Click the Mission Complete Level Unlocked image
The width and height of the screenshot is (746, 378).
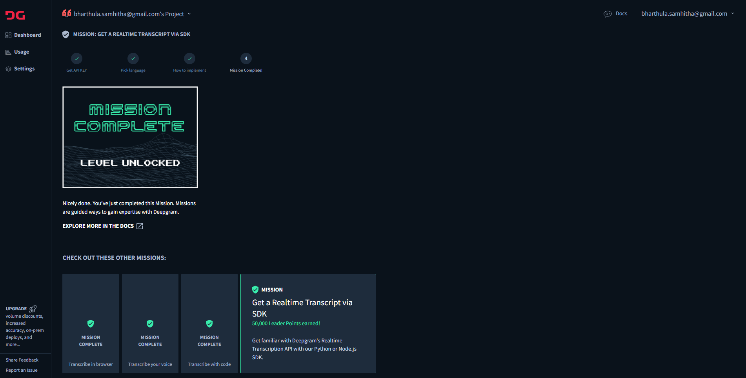pyautogui.click(x=130, y=137)
